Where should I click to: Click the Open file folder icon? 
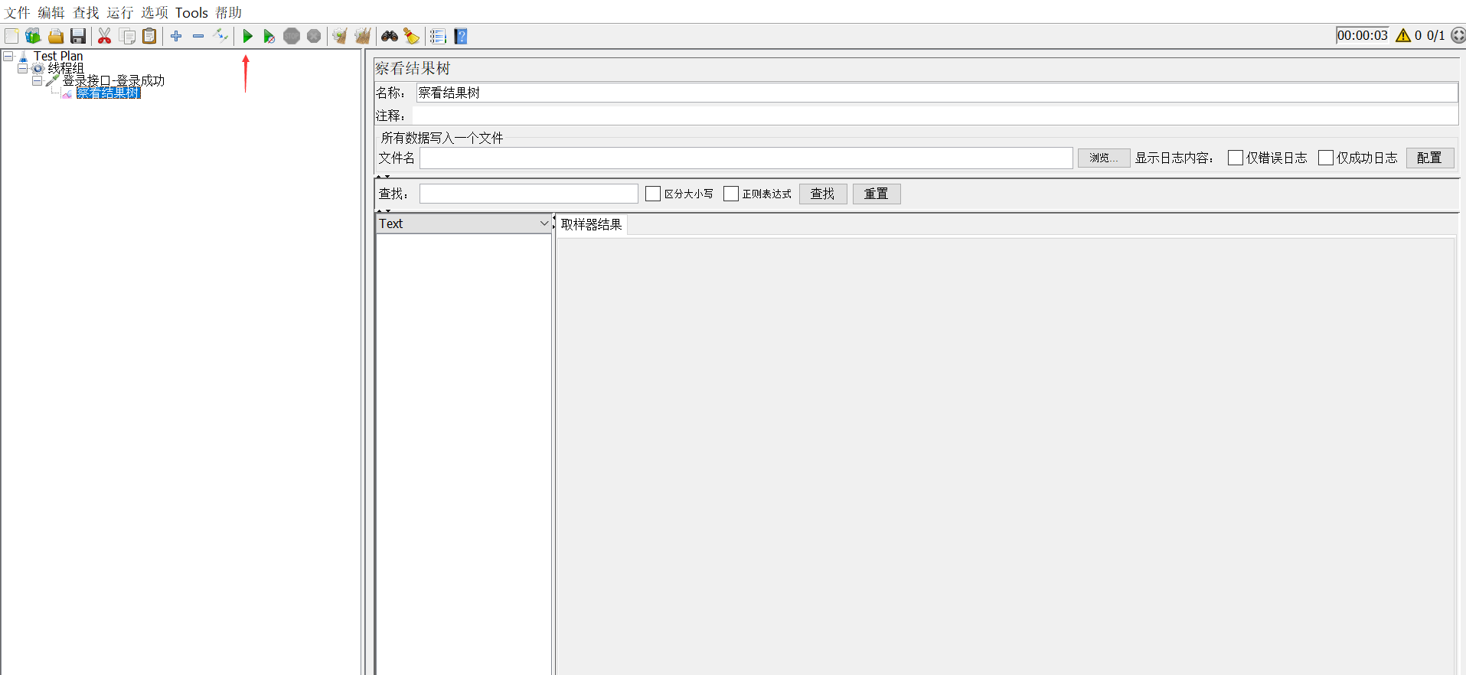(56, 36)
